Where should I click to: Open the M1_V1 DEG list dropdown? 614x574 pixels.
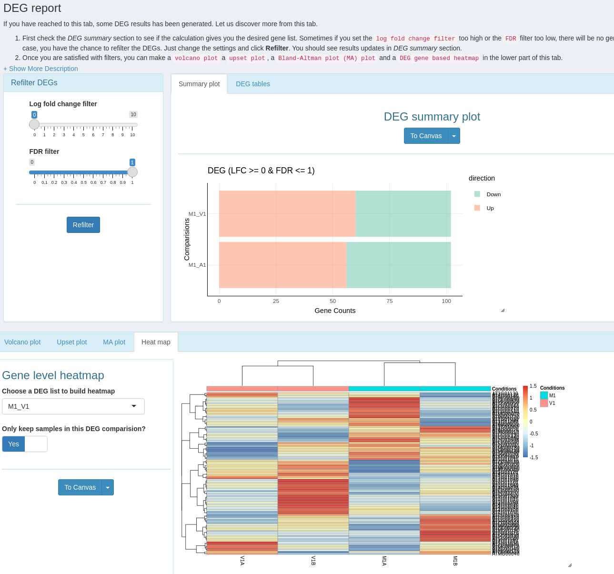[73, 406]
